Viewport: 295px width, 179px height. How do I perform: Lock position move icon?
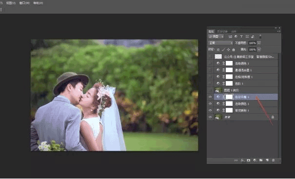[228, 49]
